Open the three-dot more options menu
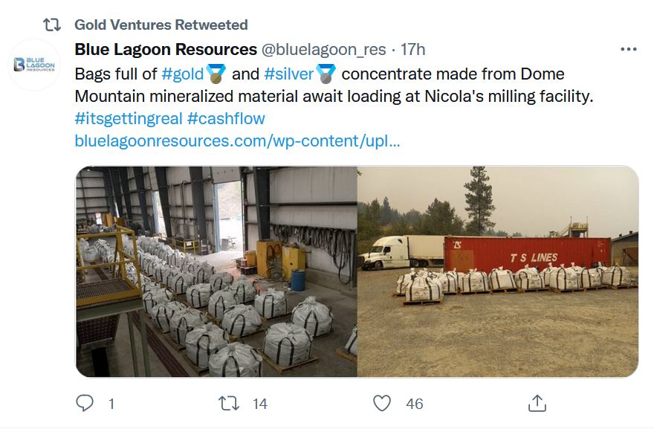Viewport: 654px width, 432px height. (628, 50)
